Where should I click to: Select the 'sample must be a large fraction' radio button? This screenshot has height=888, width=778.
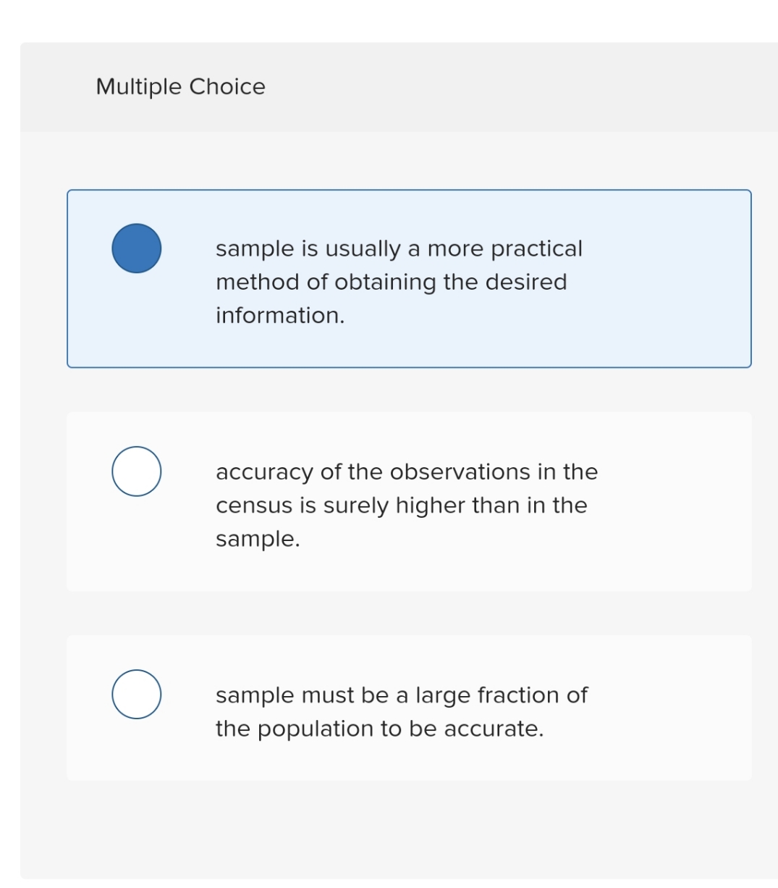coord(138,694)
